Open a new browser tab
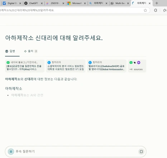167x158 pixels. pos(157,3)
